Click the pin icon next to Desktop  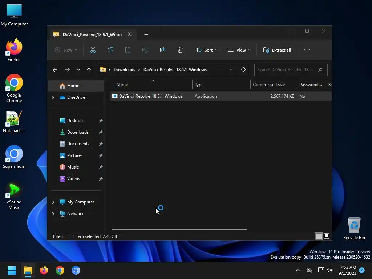tap(101, 121)
